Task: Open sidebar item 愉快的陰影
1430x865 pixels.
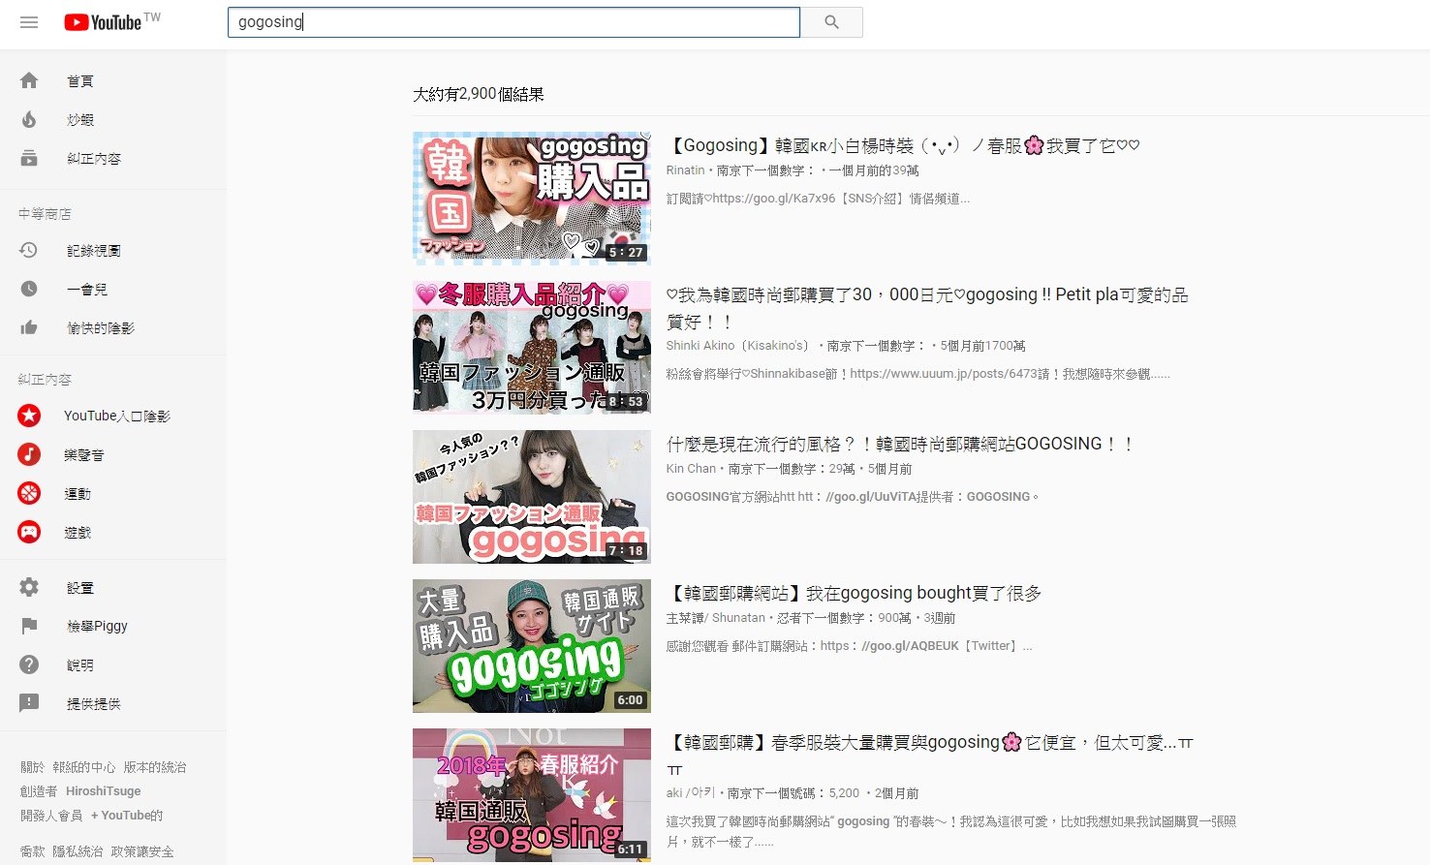Action: [x=112, y=327]
